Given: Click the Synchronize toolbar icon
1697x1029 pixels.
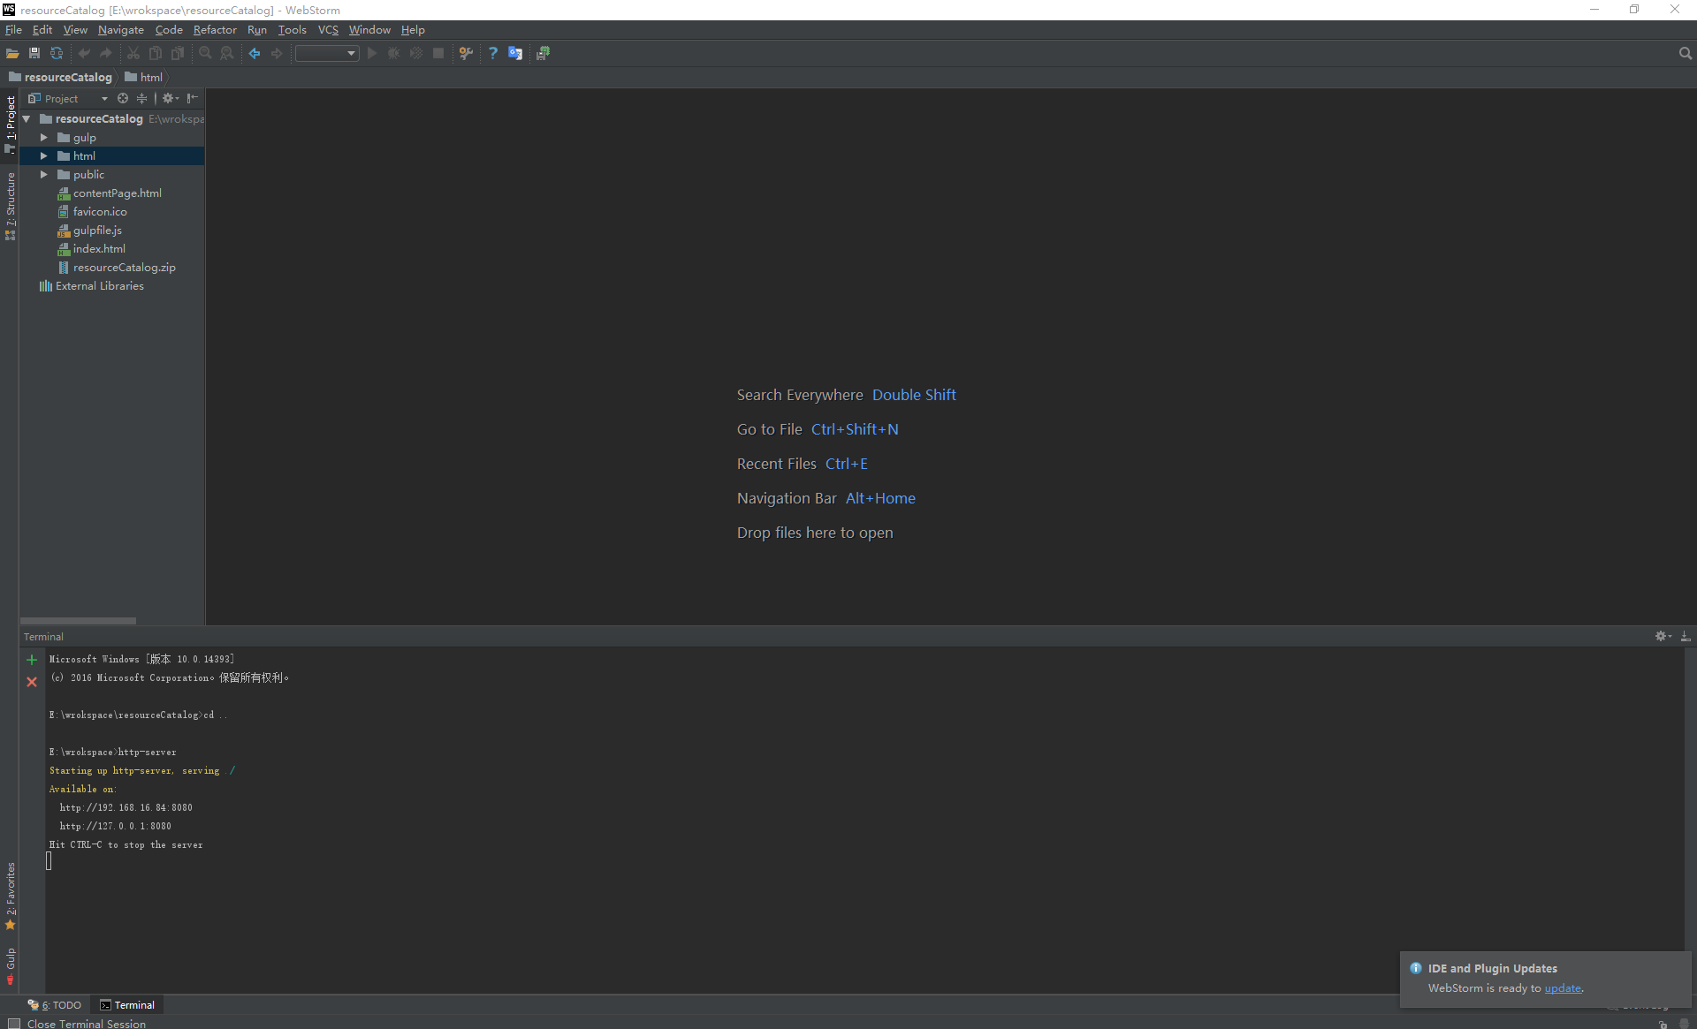Looking at the screenshot, I should click(57, 53).
